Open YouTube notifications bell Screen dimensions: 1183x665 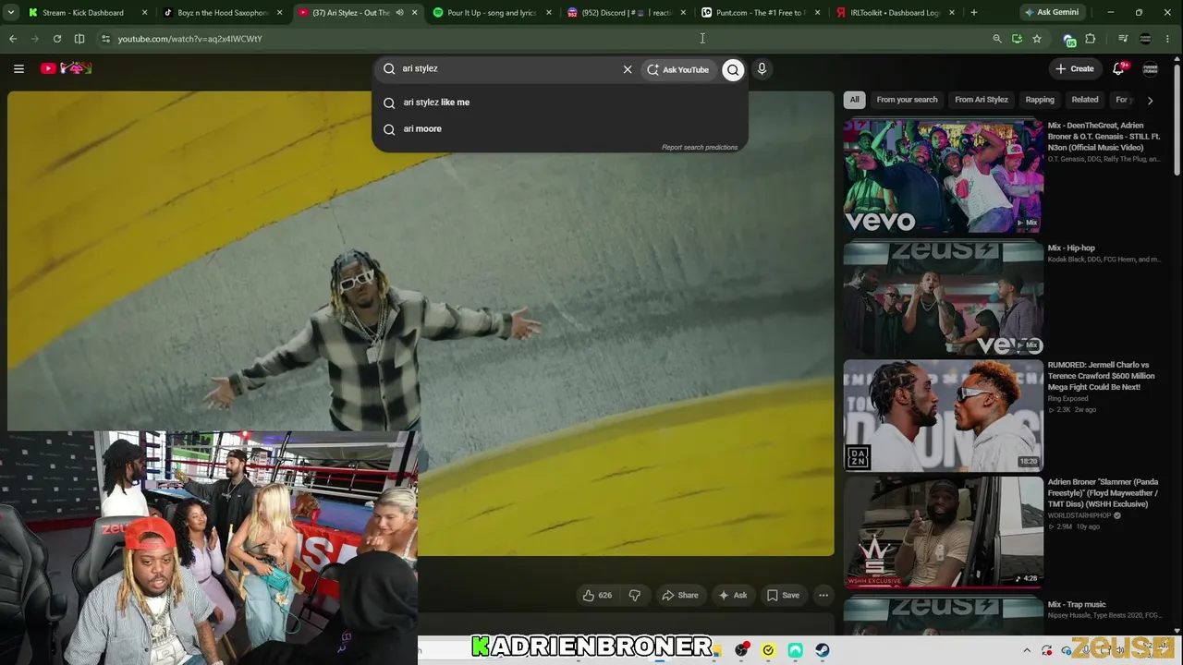[x=1118, y=68]
